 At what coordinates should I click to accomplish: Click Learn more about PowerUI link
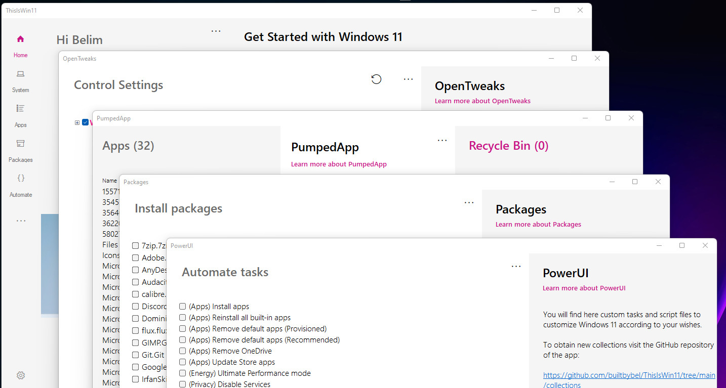tap(584, 288)
